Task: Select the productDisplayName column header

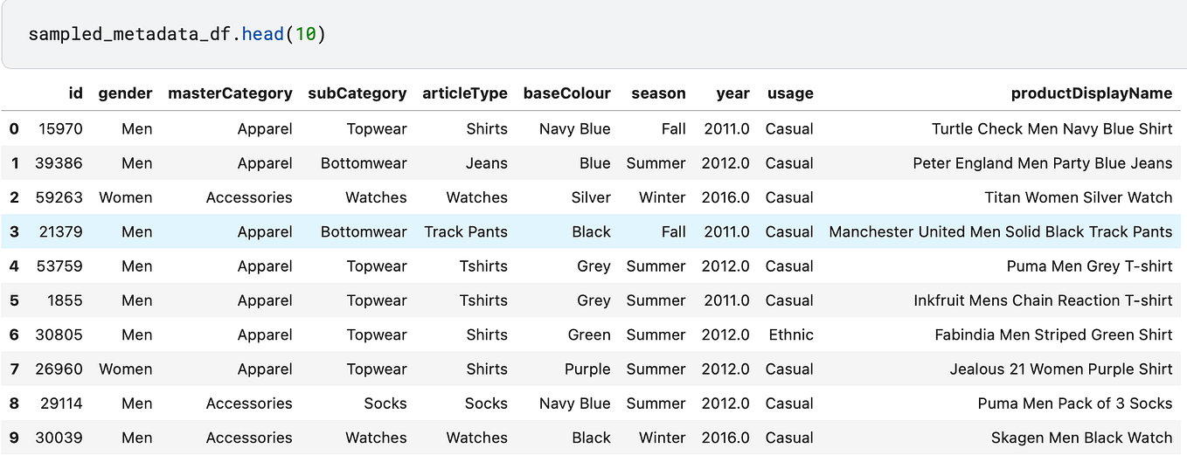Action: pos(1092,93)
